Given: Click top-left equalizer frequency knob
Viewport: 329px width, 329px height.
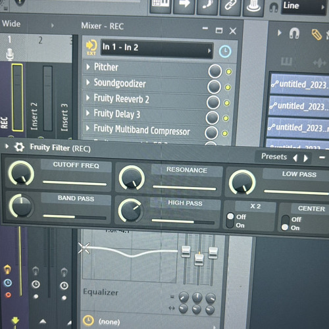Looking at the screenshot, I should click(184, 297).
